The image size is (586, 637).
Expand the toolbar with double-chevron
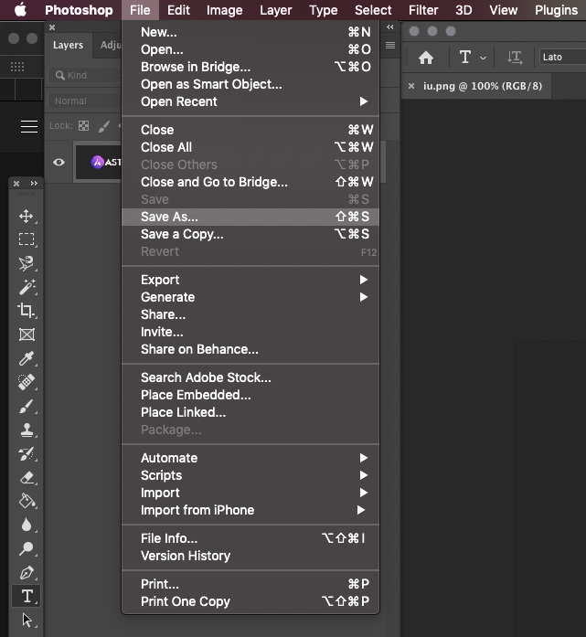pyautogui.click(x=34, y=183)
